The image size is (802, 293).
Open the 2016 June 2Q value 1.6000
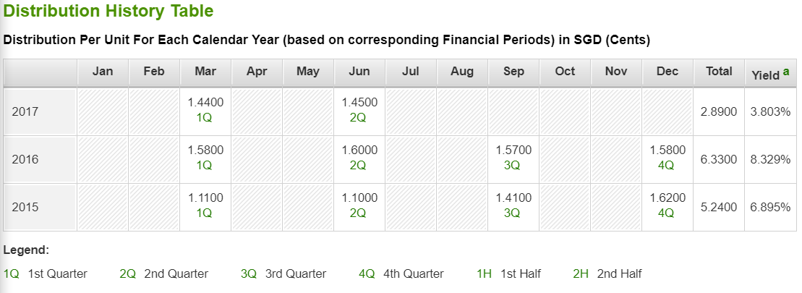click(x=359, y=150)
